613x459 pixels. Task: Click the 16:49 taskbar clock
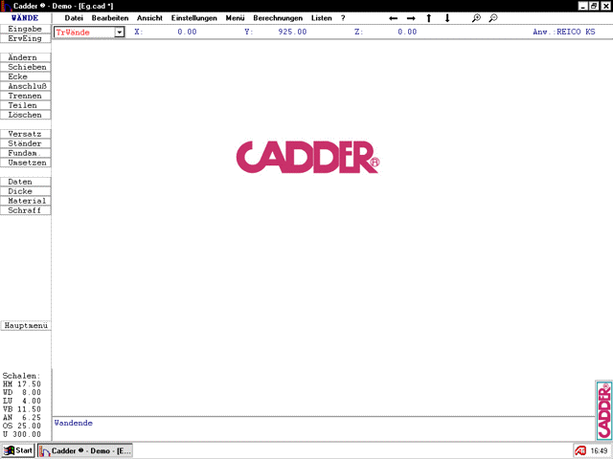pos(599,450)
